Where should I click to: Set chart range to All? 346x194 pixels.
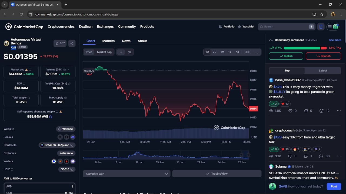(x=237, y=52)
